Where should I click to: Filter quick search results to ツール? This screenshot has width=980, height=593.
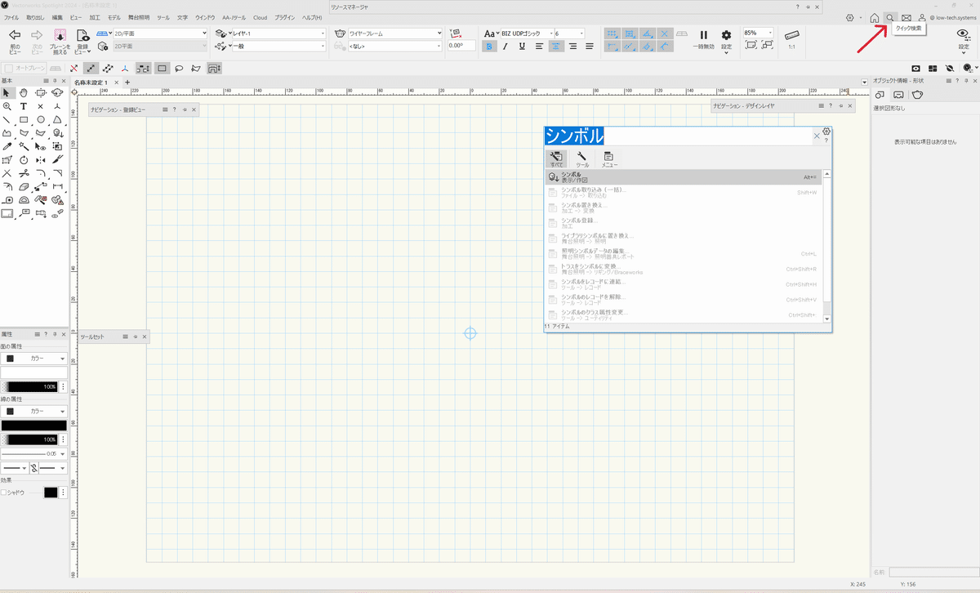click(582, 159)
